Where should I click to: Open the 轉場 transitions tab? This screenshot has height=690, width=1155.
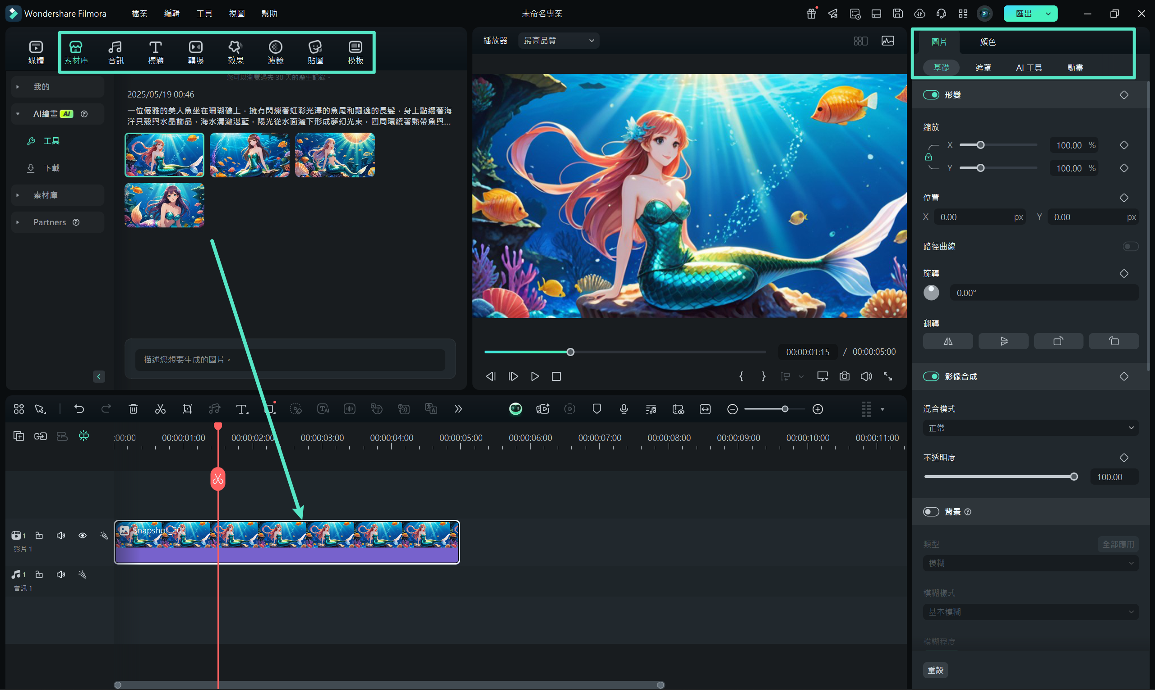(x=196, y=52)
